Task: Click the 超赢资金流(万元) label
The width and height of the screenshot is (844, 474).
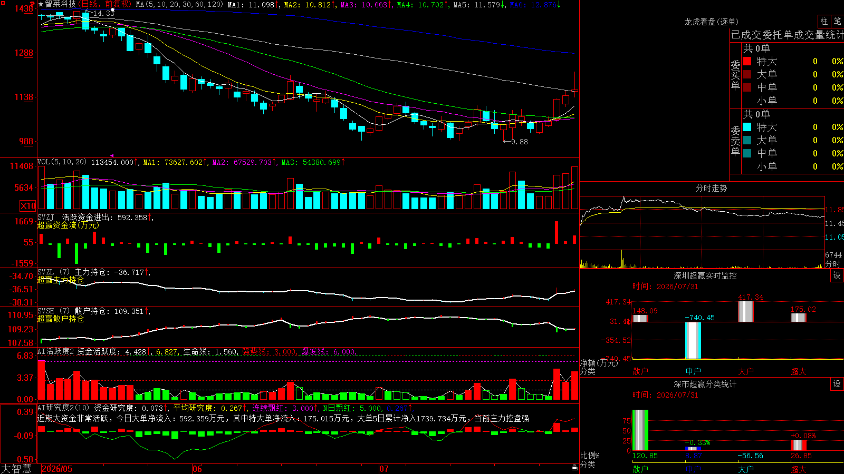Action: [68, 225]
